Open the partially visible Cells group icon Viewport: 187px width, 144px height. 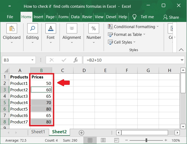click(170, 28)
